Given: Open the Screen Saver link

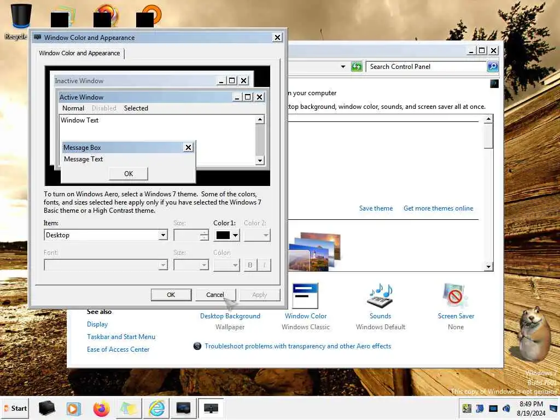Looking at the screenshot, I should pos(456,316).
